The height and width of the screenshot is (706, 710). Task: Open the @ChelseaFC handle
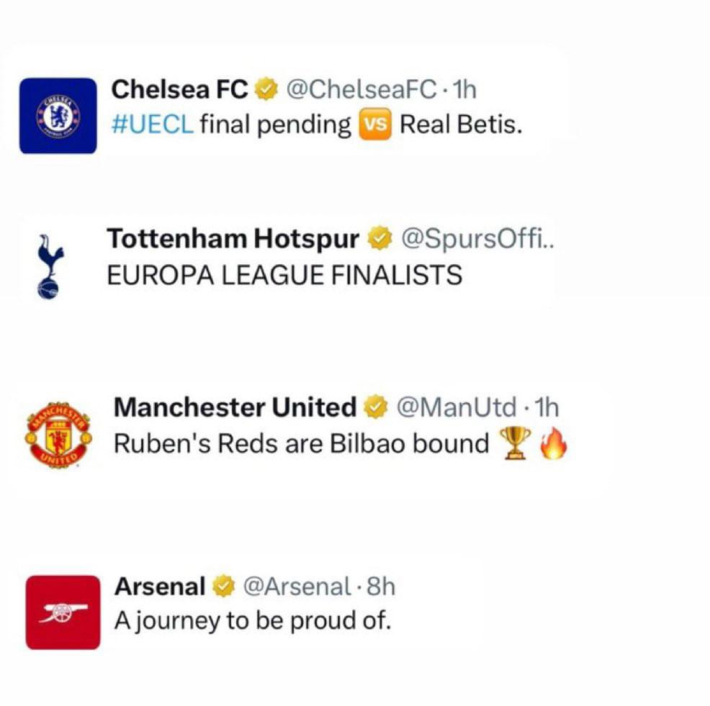tap(361, 89)
